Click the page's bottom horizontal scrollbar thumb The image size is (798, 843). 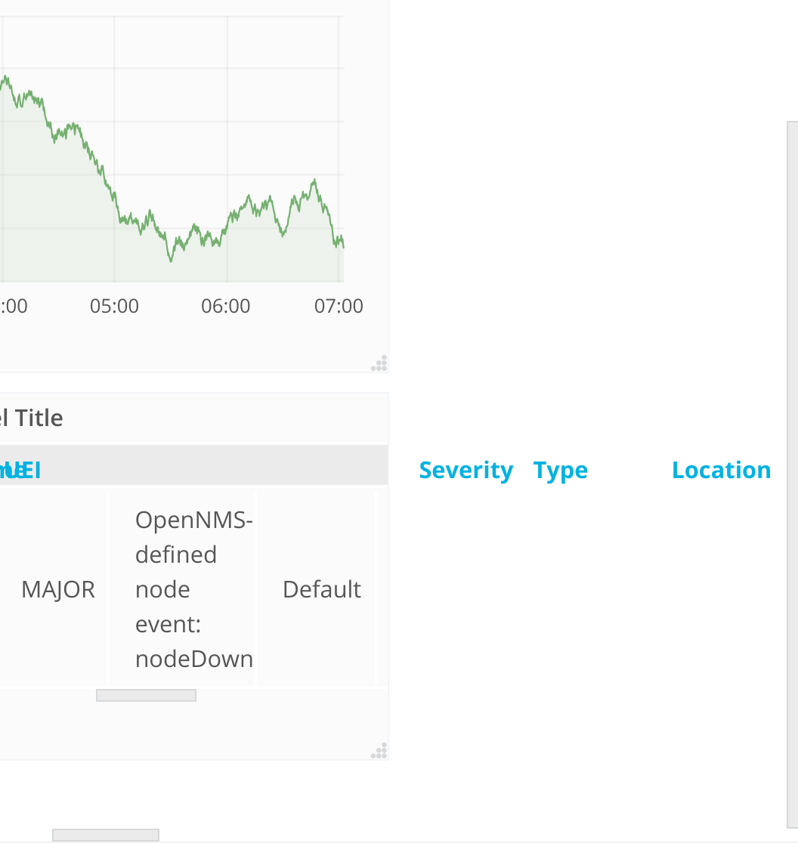pos(106,835)
